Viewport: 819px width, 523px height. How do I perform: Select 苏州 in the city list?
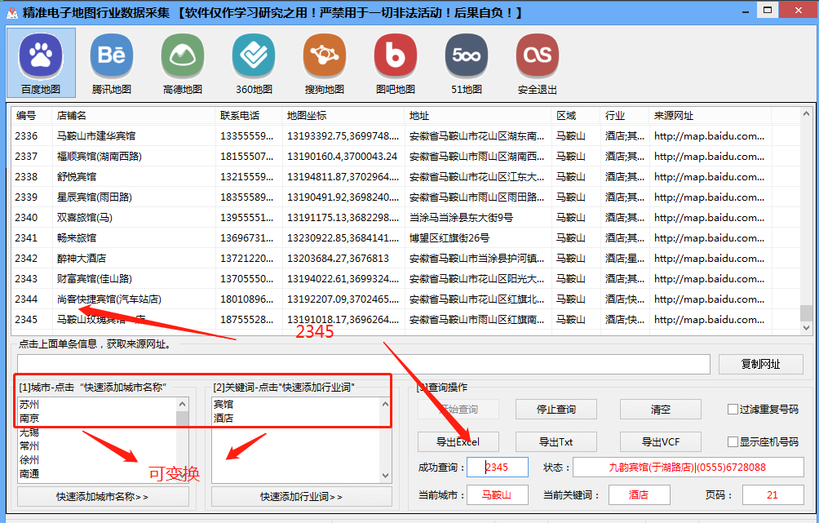(29, 405)
